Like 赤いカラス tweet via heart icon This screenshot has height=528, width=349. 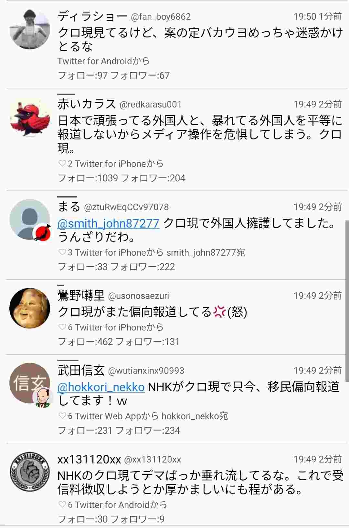pyautogui.click(x=62, y=164)
